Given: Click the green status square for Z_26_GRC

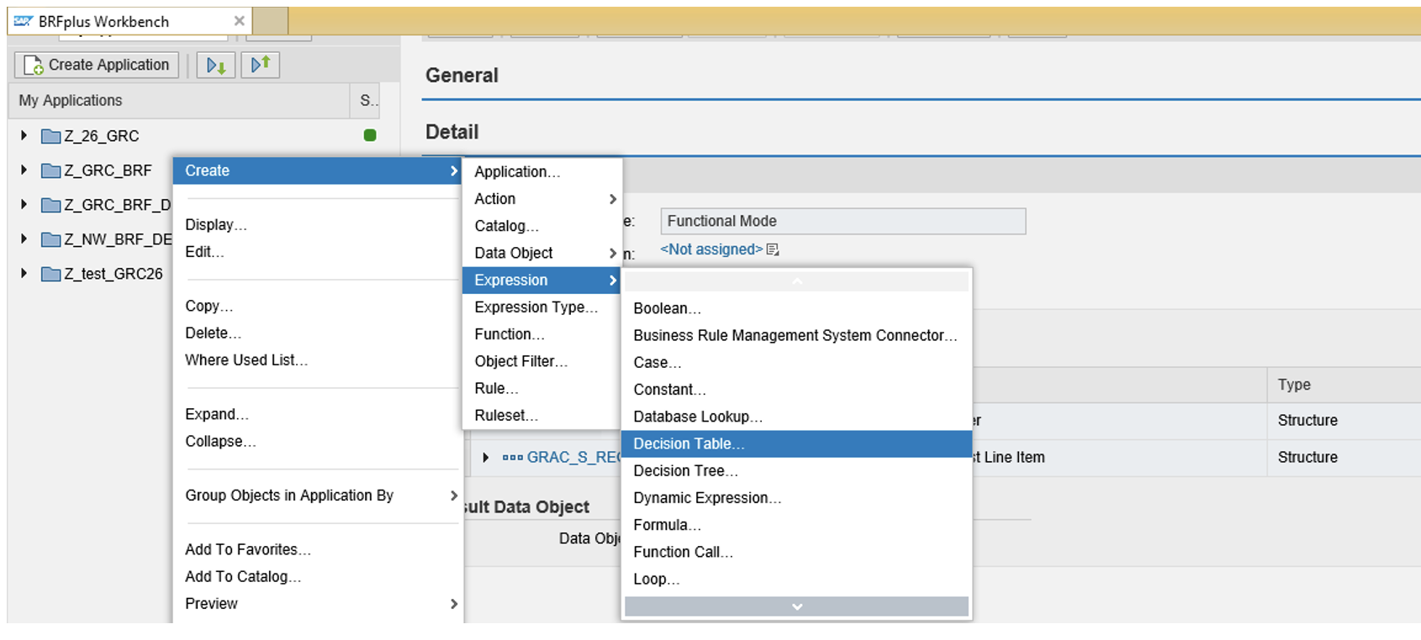Looking at the screenshot, I should [x=369, y=135].
